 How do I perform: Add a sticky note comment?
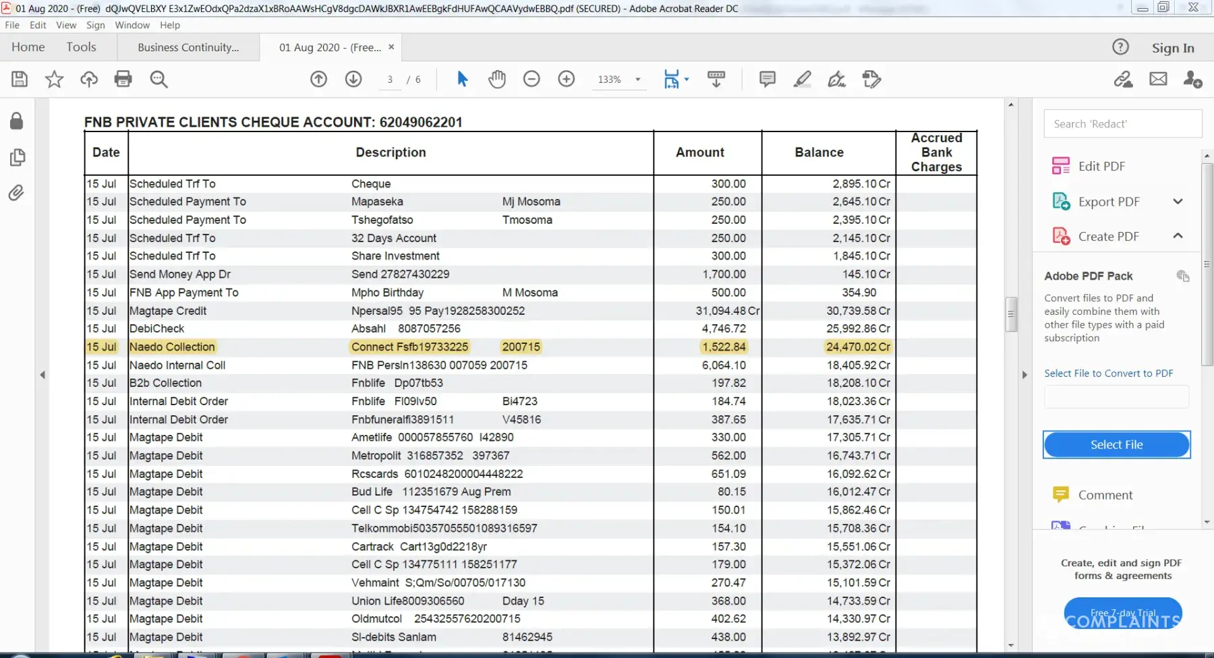click(767, 80)
